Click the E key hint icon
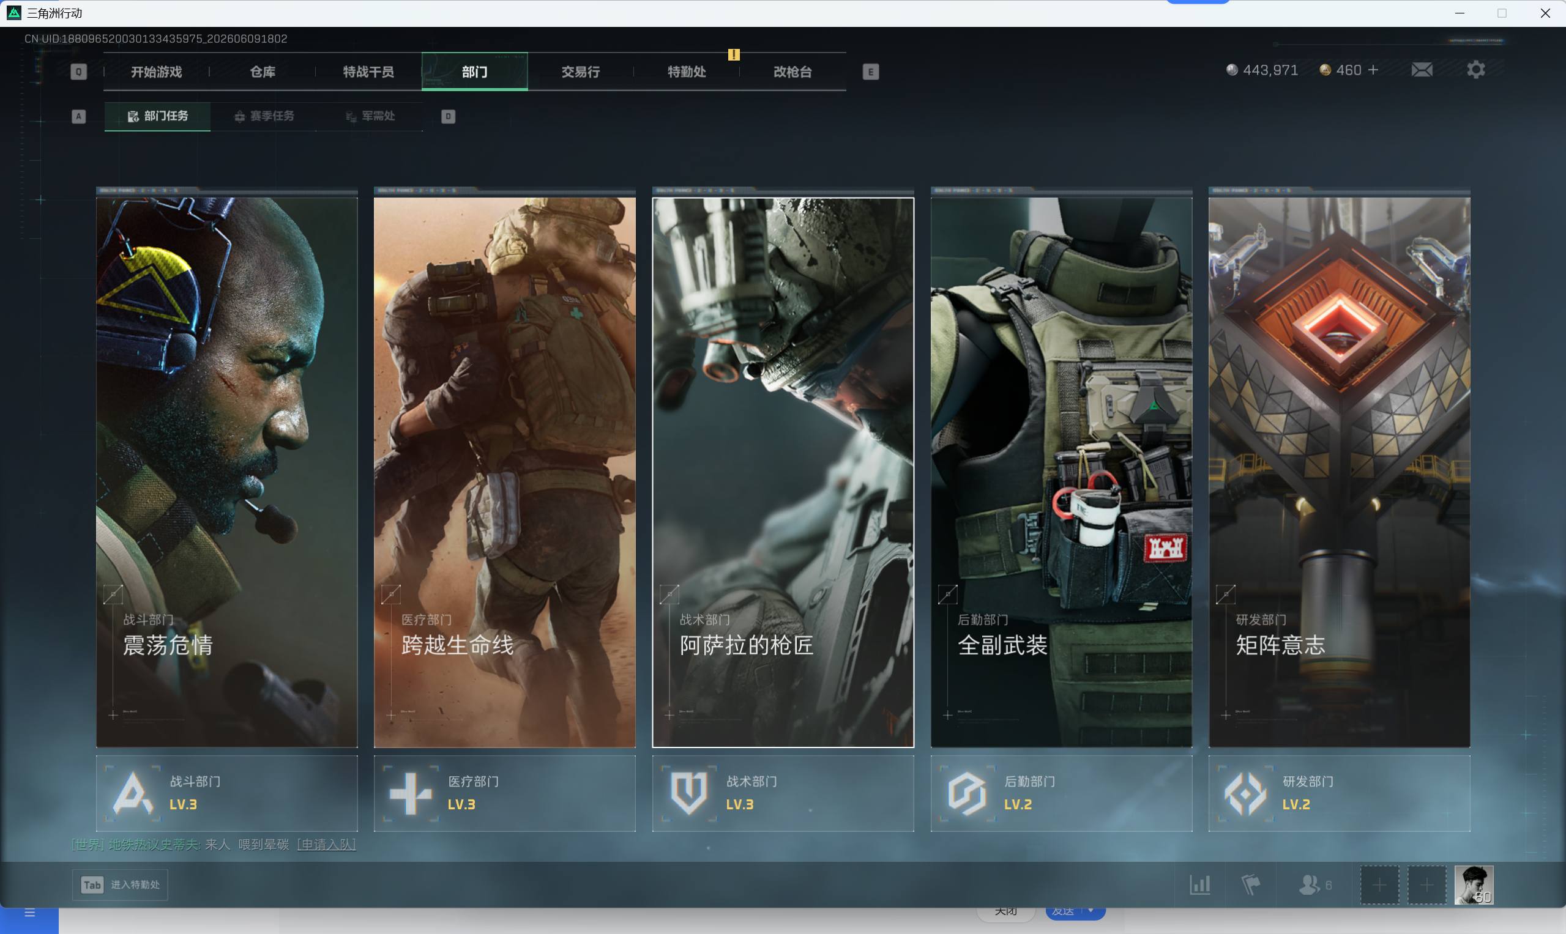Image resolution: width=1566 pixels, height=934 pixels. 871,72
